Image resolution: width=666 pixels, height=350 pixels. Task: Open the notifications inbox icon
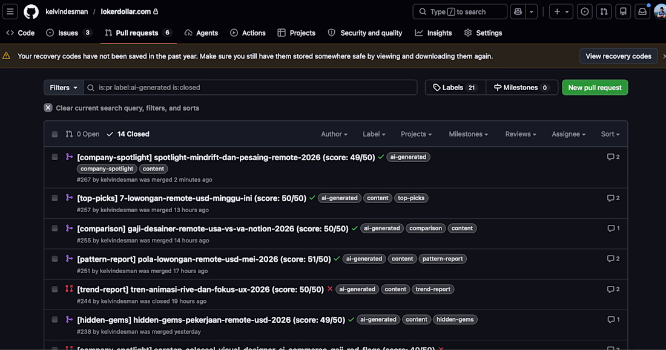click(642, 12)
